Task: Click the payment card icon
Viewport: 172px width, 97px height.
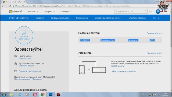Action: 16,71
